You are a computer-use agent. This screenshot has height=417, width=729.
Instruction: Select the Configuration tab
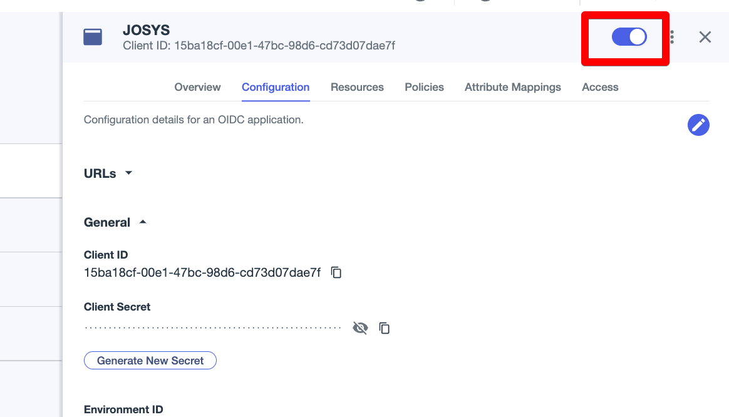pyautogui.click(x=276, y=87)
